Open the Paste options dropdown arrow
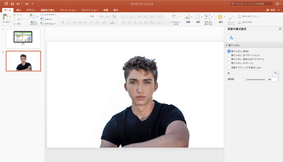283x162 pixels. tap(10, 17)
